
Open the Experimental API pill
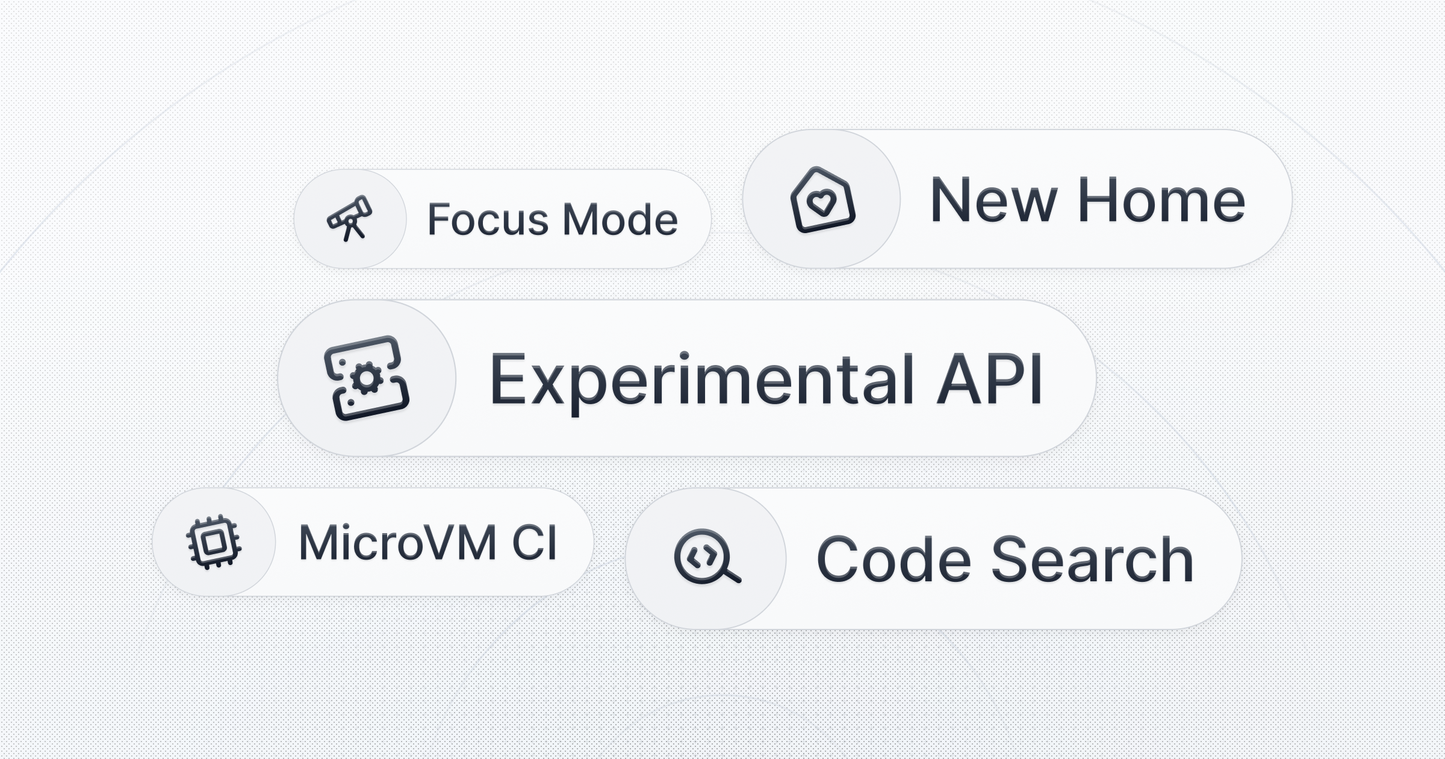pyautogui.click(x=687, y=378)
